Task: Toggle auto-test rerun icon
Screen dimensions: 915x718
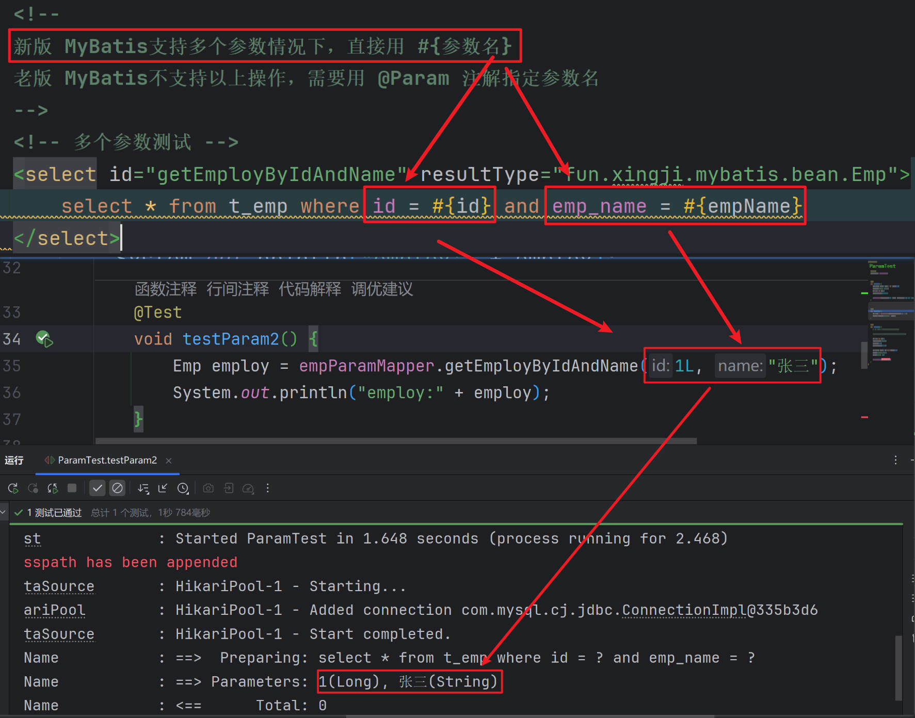Action: click(x=53, y=488)
